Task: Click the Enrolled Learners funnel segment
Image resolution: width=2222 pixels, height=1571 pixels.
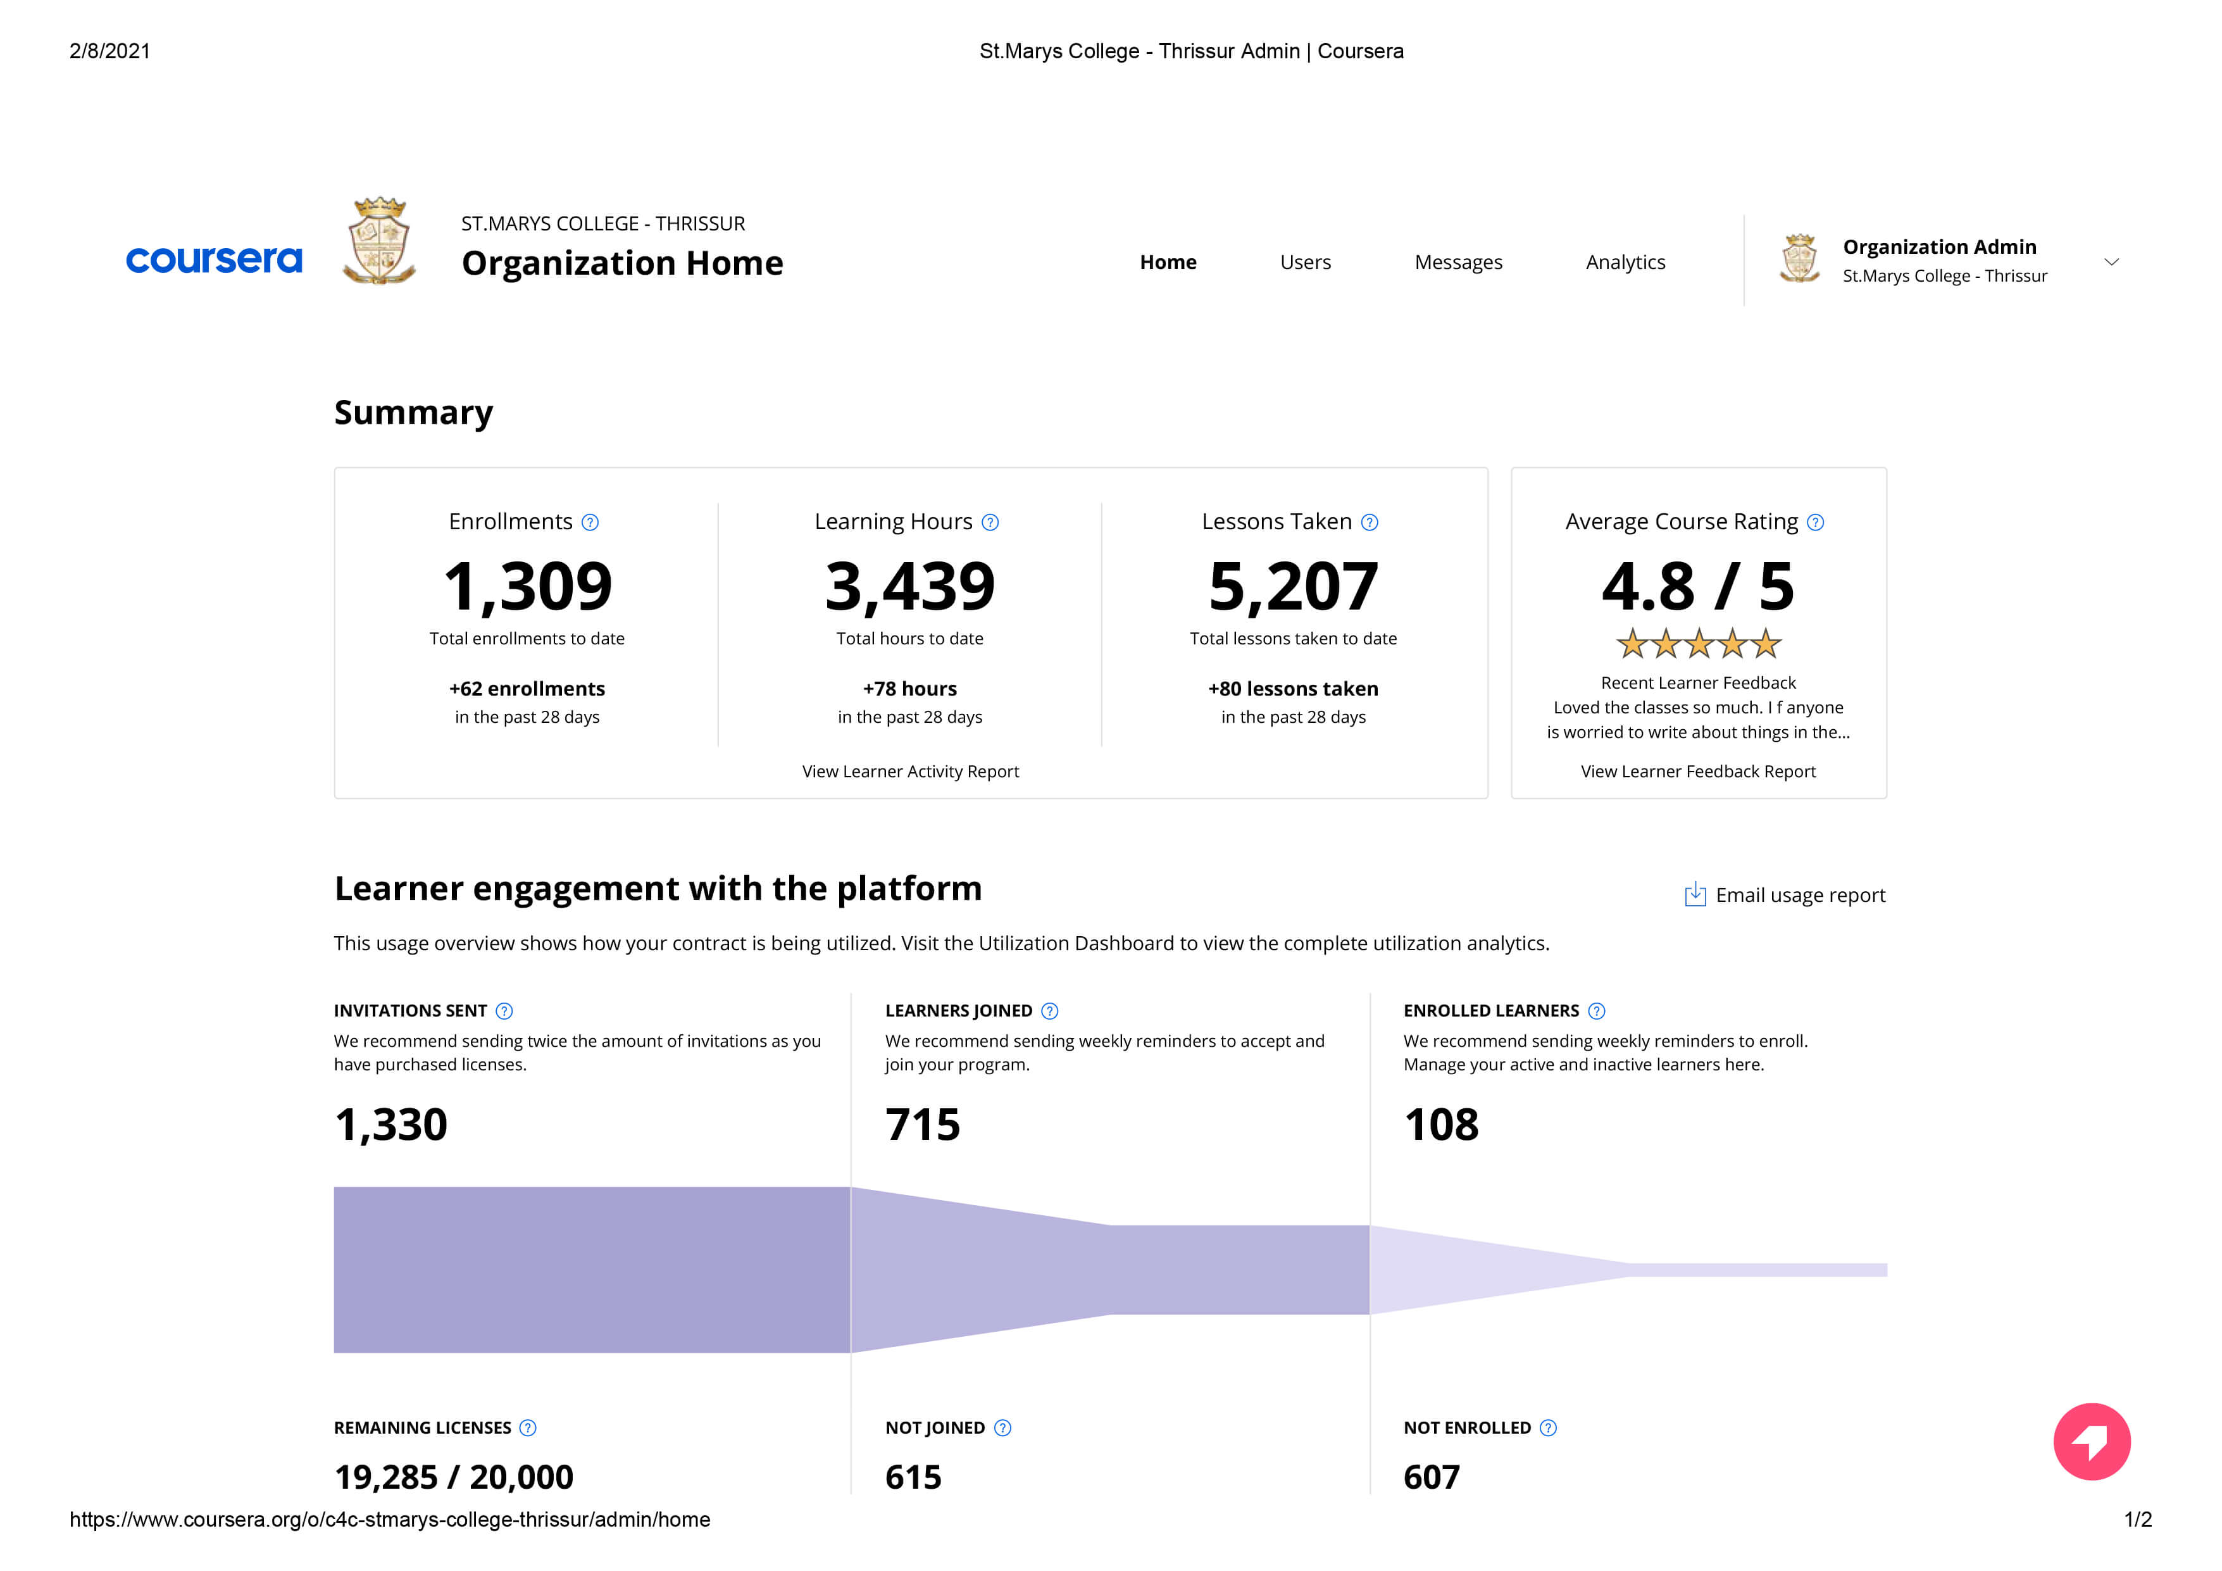Action: point(1629,1270)
